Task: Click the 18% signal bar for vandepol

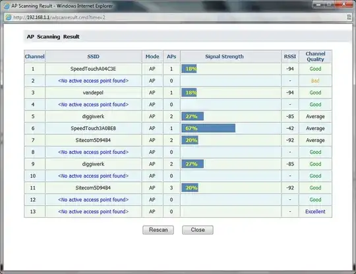Action: coord(189,92)
